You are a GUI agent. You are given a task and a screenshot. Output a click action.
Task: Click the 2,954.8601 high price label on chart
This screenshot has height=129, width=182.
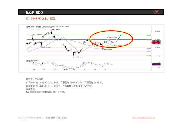coord(55,30)
